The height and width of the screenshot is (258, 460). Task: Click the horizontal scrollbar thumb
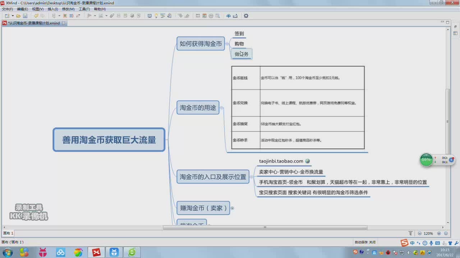[x=265, y=227]
